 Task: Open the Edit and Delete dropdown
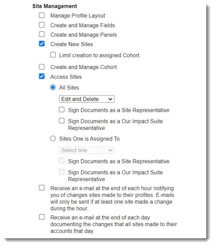click(x=87, y=99)
